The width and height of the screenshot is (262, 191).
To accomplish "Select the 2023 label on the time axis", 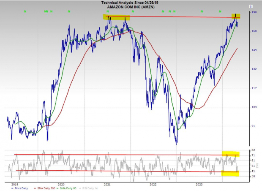I will 199,184.
